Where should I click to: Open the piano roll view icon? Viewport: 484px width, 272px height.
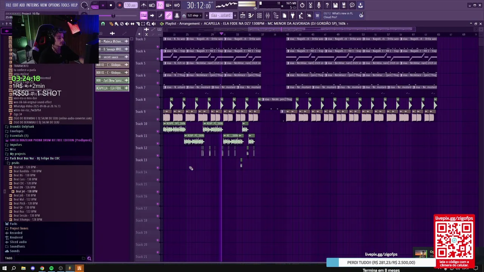pos(251,15)
